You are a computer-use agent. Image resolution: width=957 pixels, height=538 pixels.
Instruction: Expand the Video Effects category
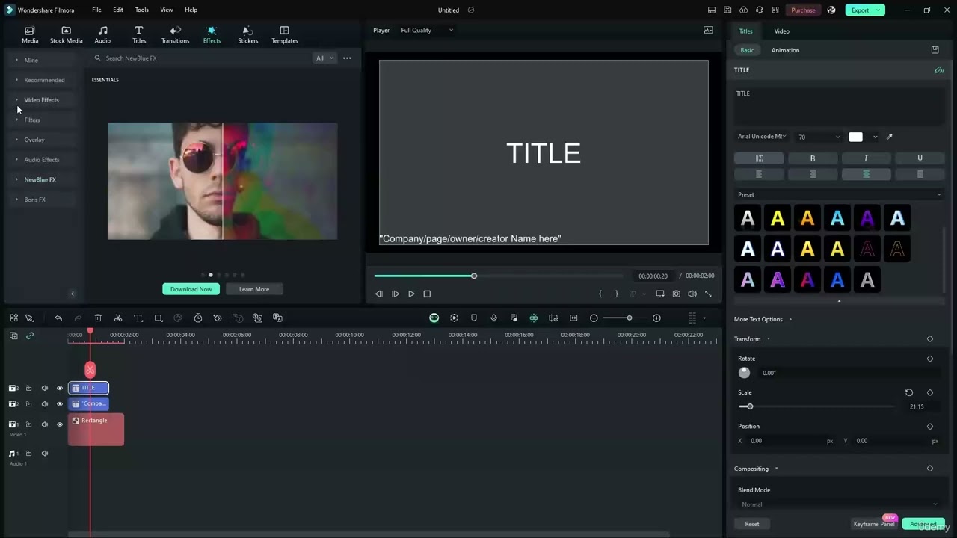41,100
